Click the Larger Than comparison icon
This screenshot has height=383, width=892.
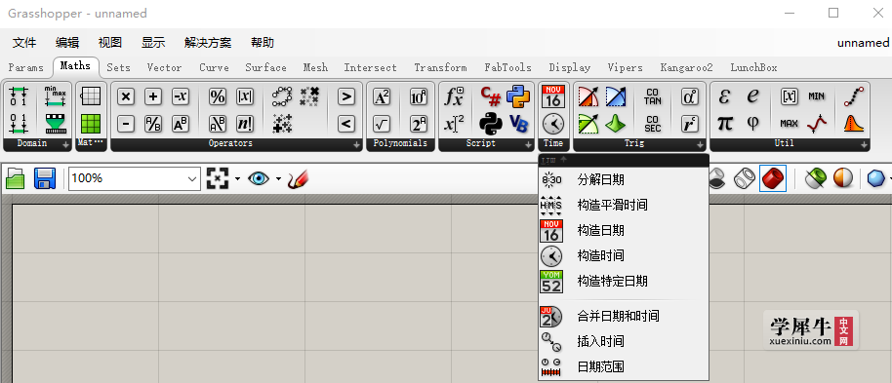345,97
